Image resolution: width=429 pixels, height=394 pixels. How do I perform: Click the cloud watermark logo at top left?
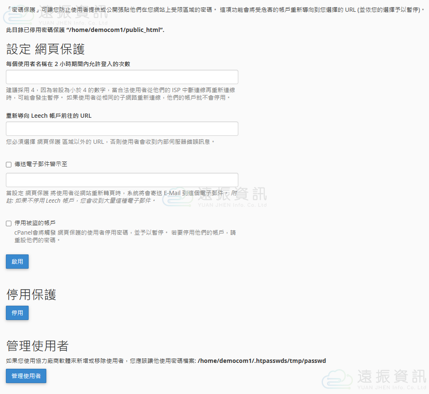(18, 17)
